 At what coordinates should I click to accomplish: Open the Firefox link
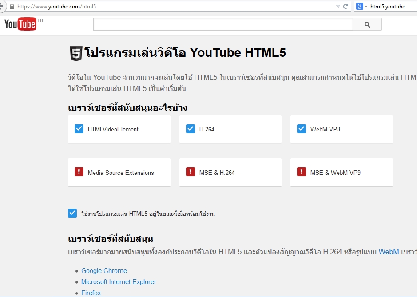[x=91, y=293]
